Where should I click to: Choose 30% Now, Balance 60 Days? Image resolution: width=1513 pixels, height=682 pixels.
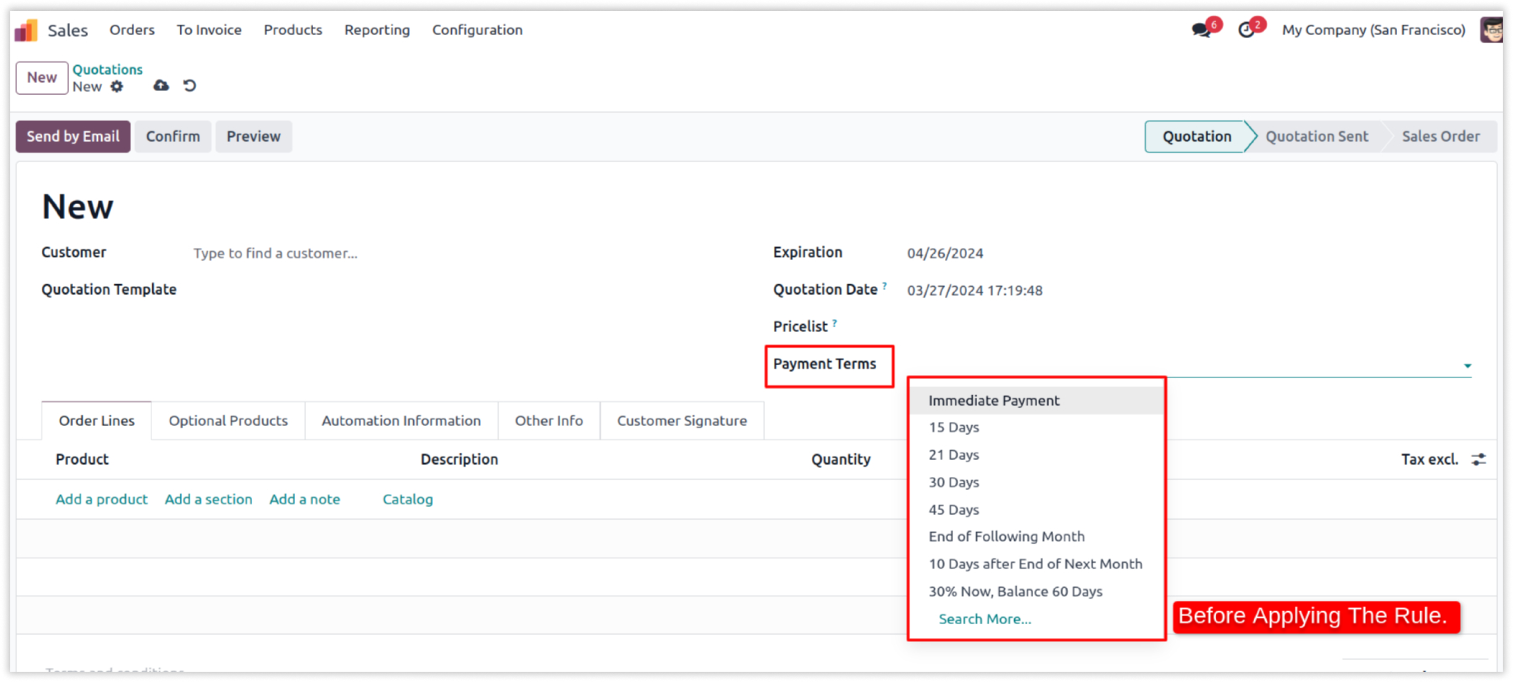point(1036,591)
